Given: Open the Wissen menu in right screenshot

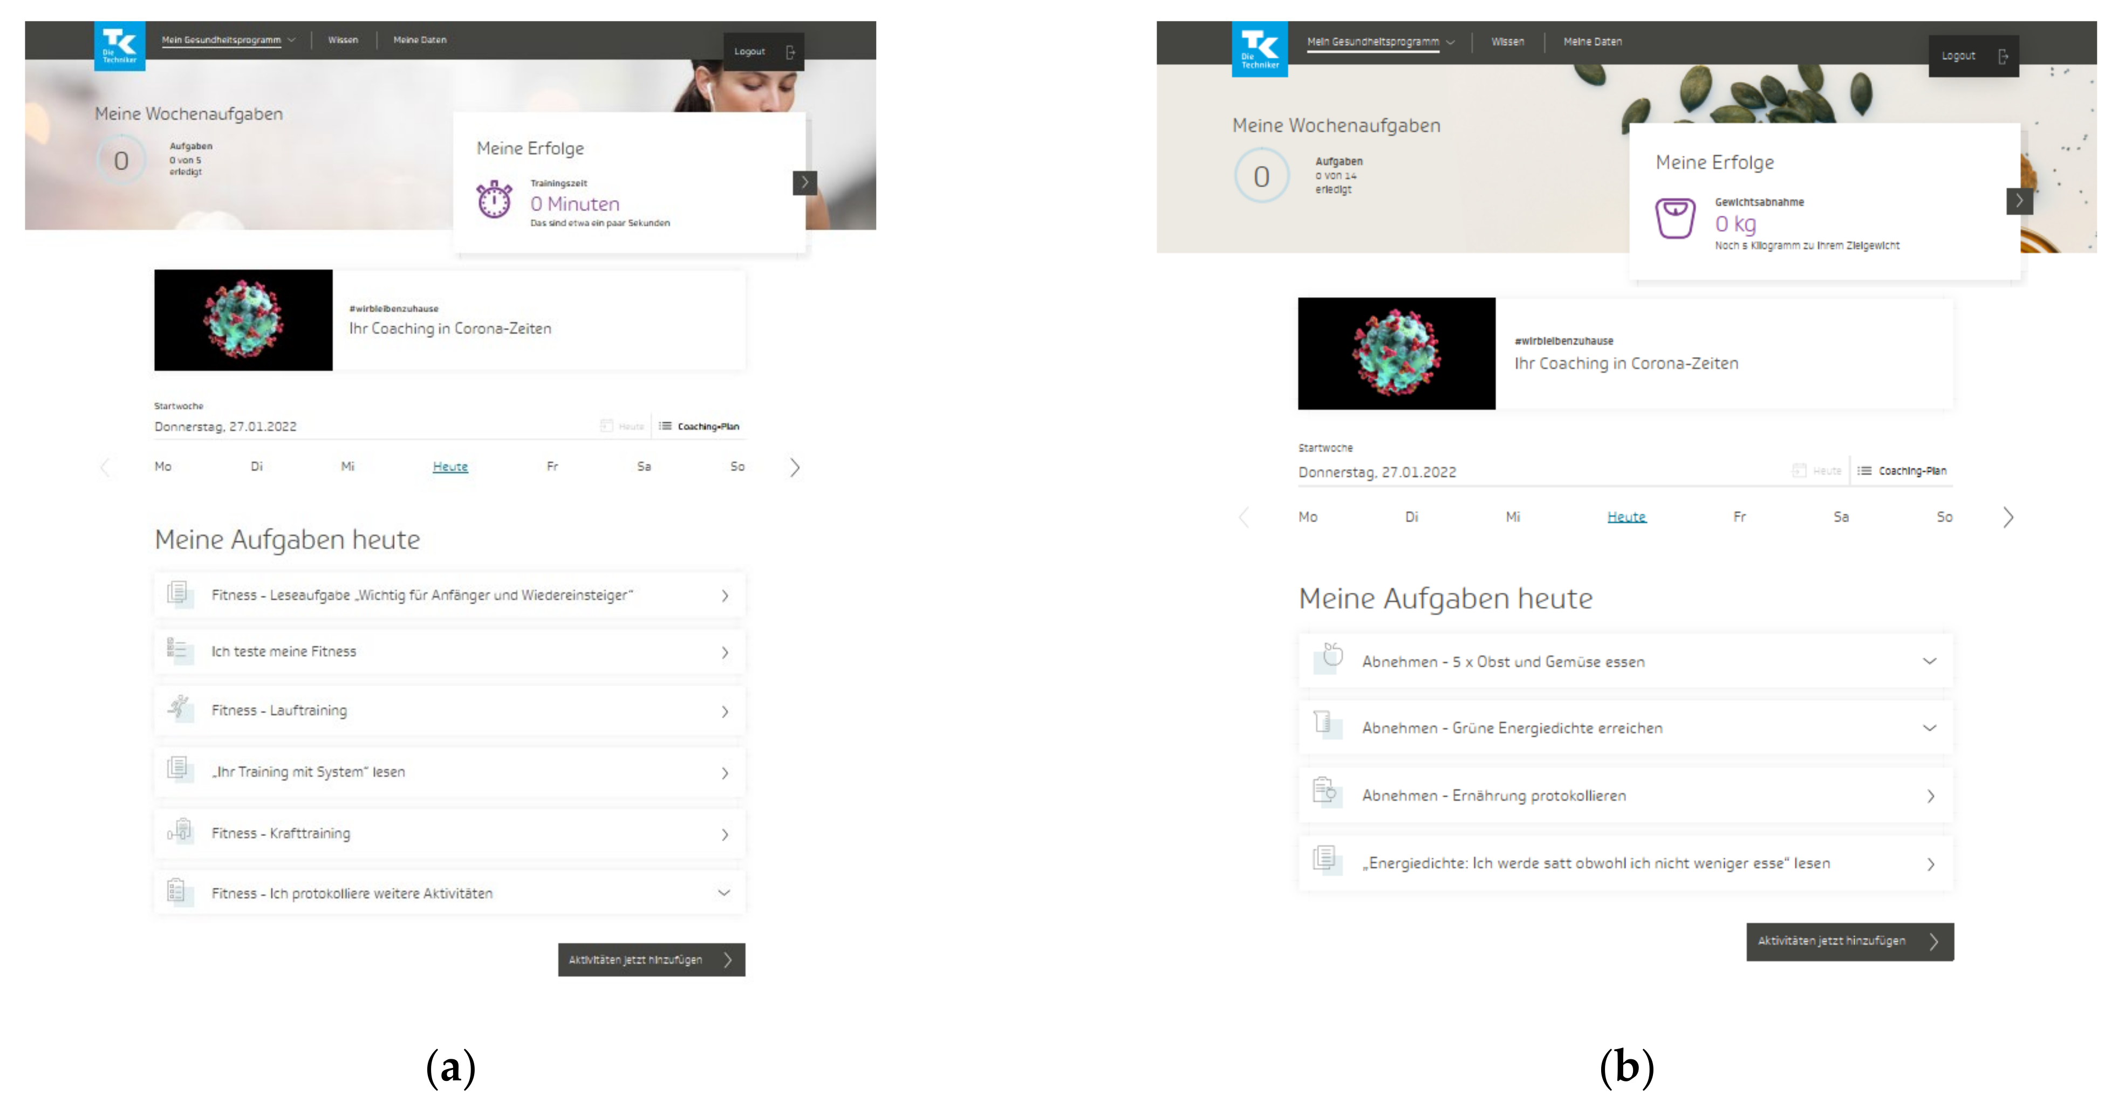Looking at the screenshot, I should tap(1507, 41).
